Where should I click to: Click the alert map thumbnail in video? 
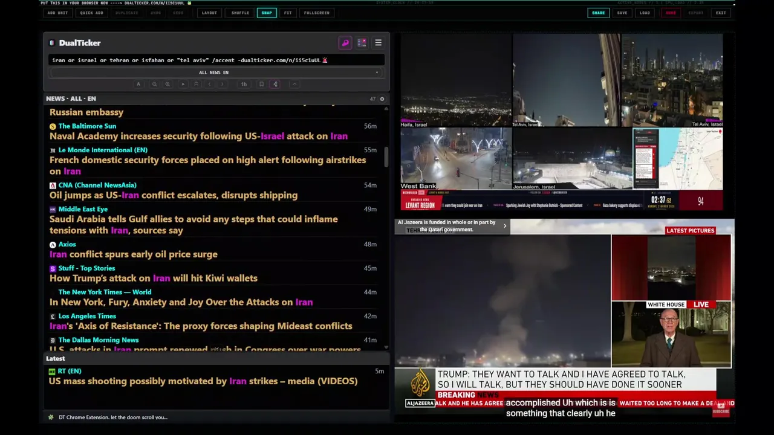point(677,159)
